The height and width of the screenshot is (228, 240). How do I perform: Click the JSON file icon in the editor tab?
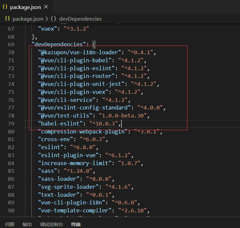(5, 7)
